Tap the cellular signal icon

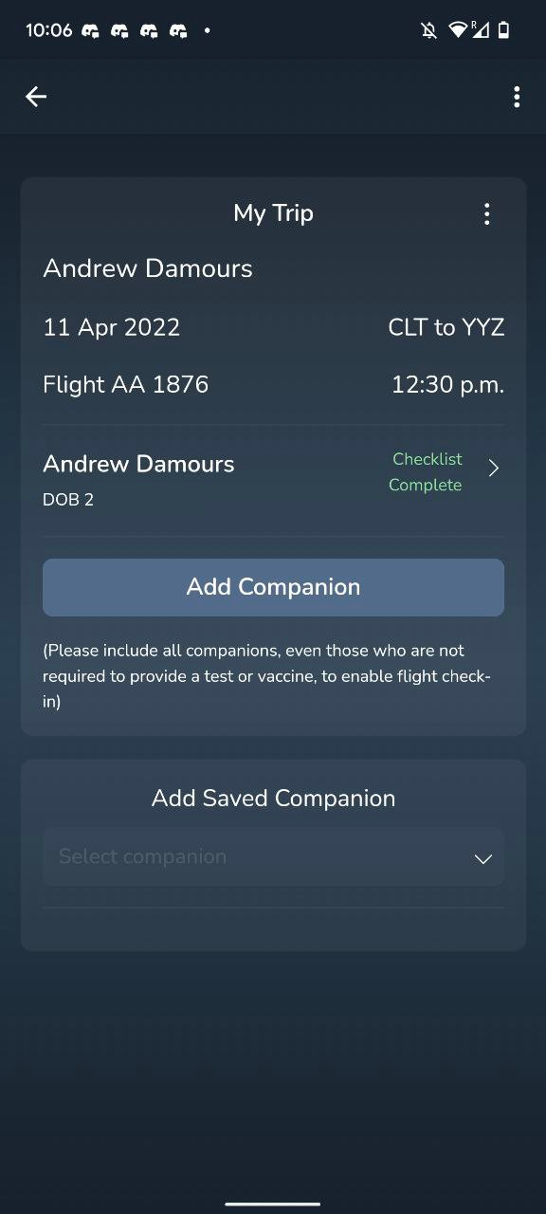[481, 30]
